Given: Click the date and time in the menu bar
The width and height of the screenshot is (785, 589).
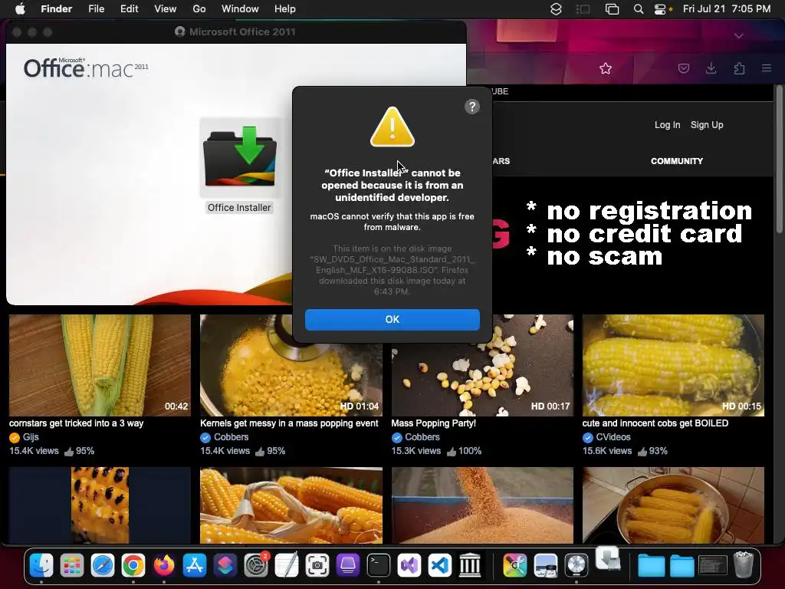Looking at the screenshot, I should click(x=727, y=9).
